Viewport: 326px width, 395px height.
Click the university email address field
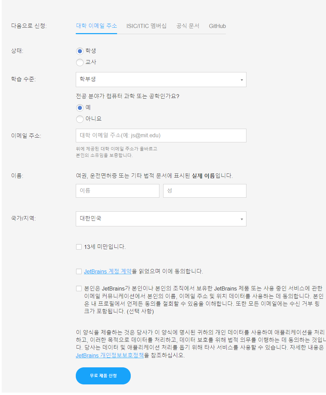161,136
